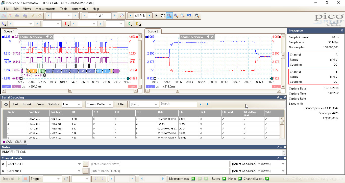Toggle Channel Labels green button

point(267,179)
